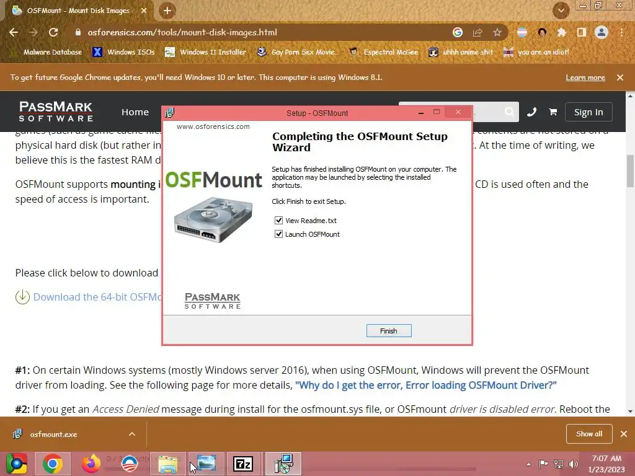
Task: Reload the page with the refresh icon
Action: pyautogui.click(x=53, y=32)
